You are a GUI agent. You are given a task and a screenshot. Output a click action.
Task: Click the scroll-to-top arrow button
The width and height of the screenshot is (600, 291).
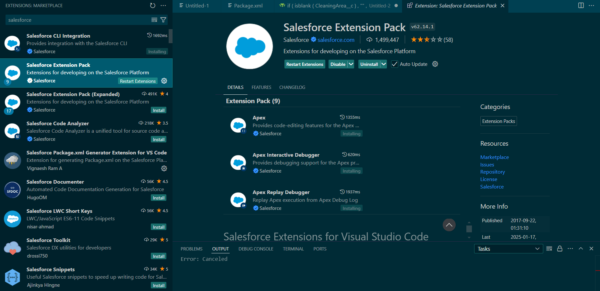pos(449,225)
